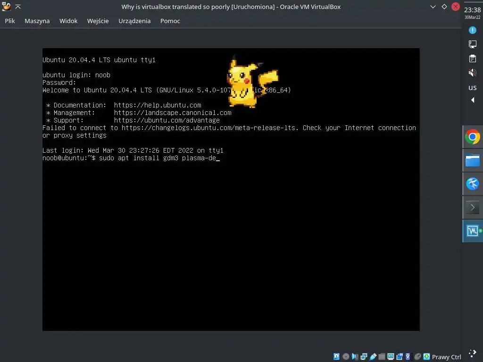Screen dimensions: 483x362
Task: Click the optical drive status icon
Action: (346, 357)
